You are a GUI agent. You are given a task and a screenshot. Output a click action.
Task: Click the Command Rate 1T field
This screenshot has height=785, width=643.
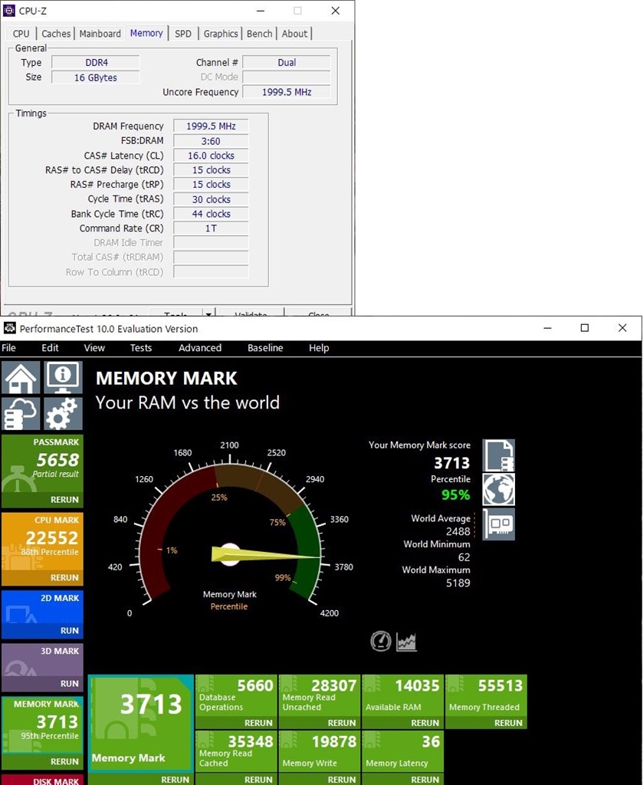pyautogui.click(x=211, y=228)
